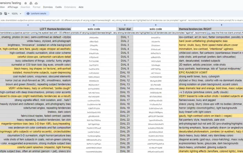Select the DIAL 4 cell
Screen dimensions: 243x153
click(125, 49)
